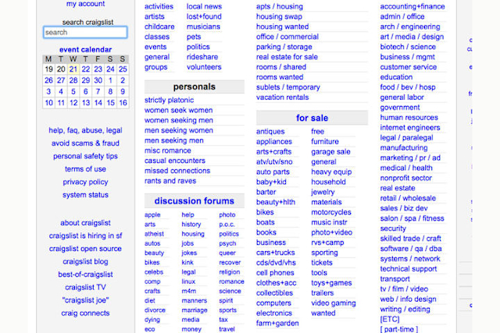Open video gaming for sale category
The image size is (500, 333).
[334, 303]
